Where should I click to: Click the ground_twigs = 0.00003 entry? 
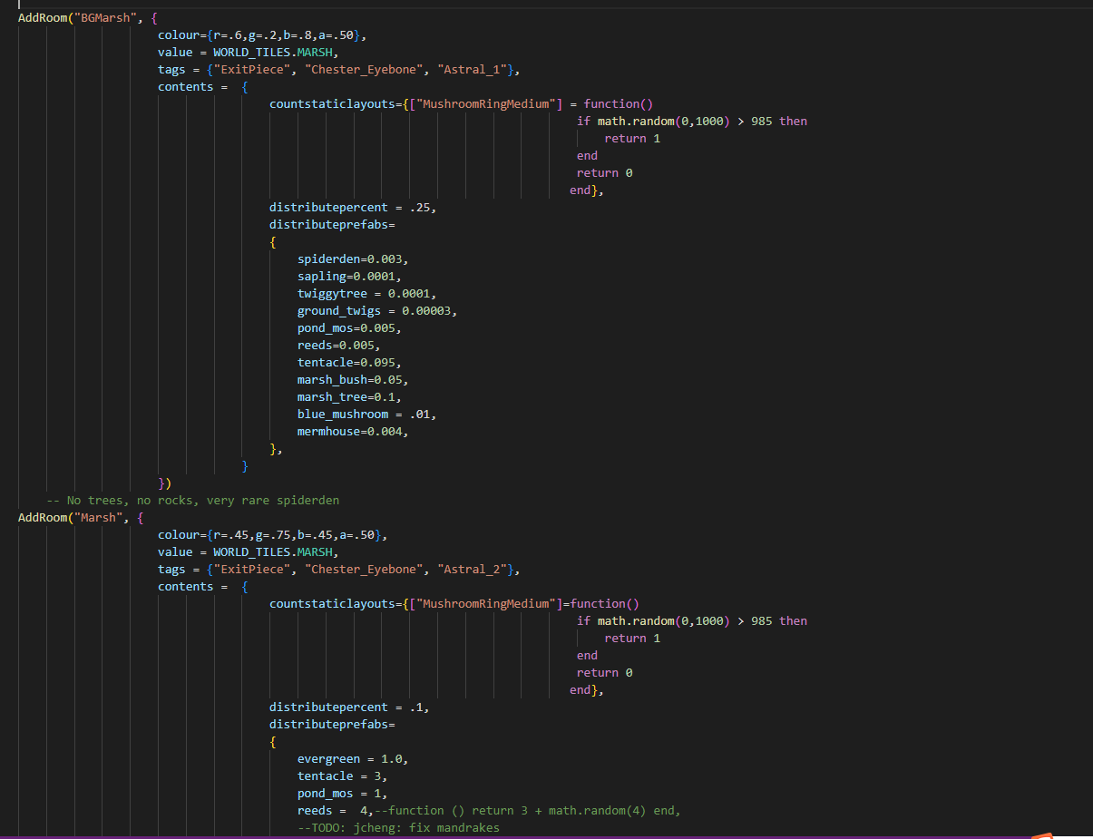click(x=376, y=311)
